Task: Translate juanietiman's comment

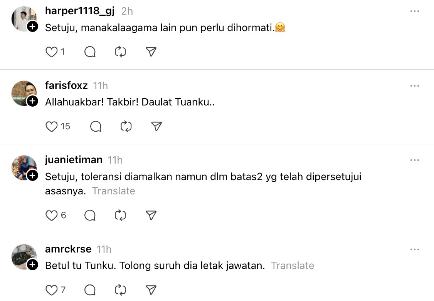Action: click(113, 191)
